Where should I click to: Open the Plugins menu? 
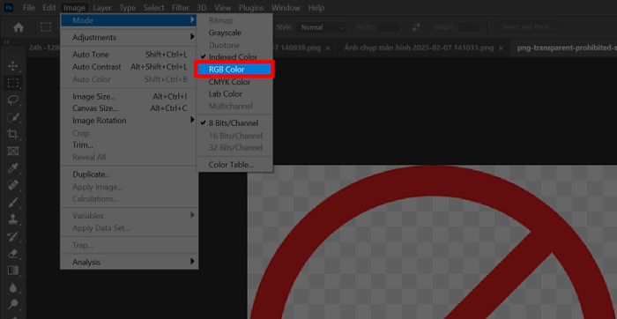[x=251, y=7]
